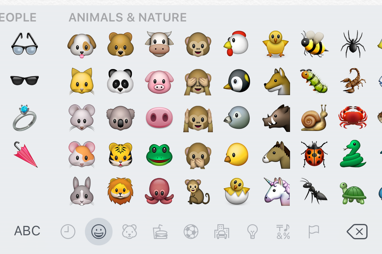
Task: Choose the honeybee emoji
Action: pyautogui.click(x=314, y=44)
